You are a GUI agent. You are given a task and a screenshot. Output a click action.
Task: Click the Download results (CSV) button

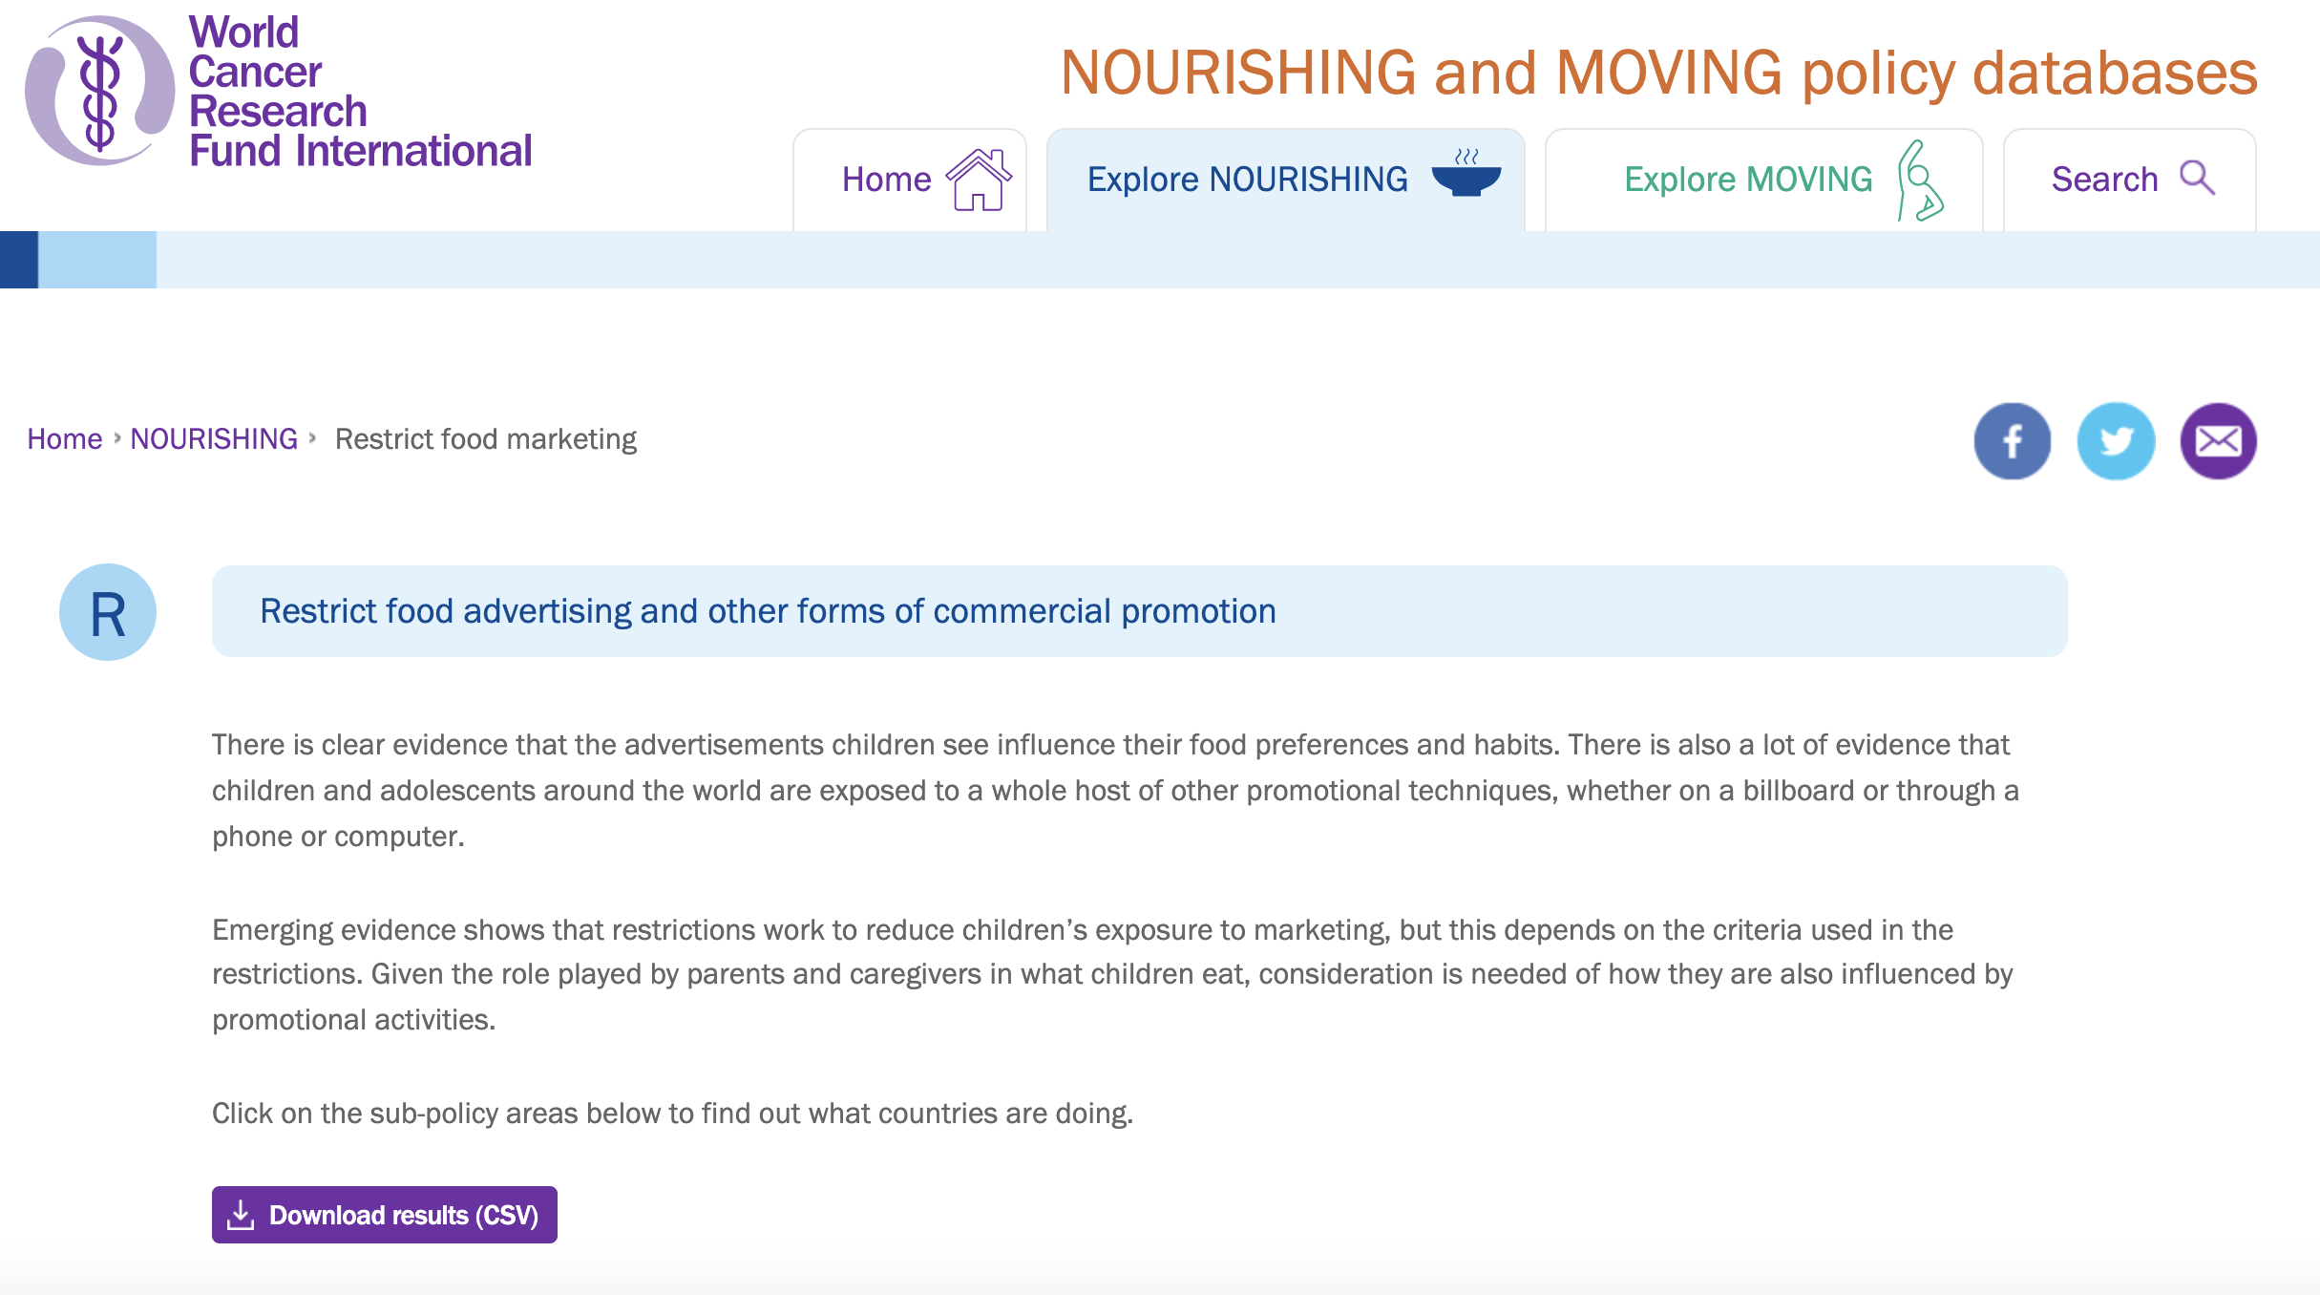(x=385, y=1215)
